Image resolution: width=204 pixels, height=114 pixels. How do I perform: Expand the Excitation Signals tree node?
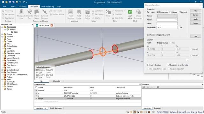[x=2, y=70]
